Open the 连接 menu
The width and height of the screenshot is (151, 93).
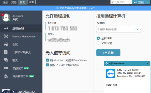pos(5,2)
